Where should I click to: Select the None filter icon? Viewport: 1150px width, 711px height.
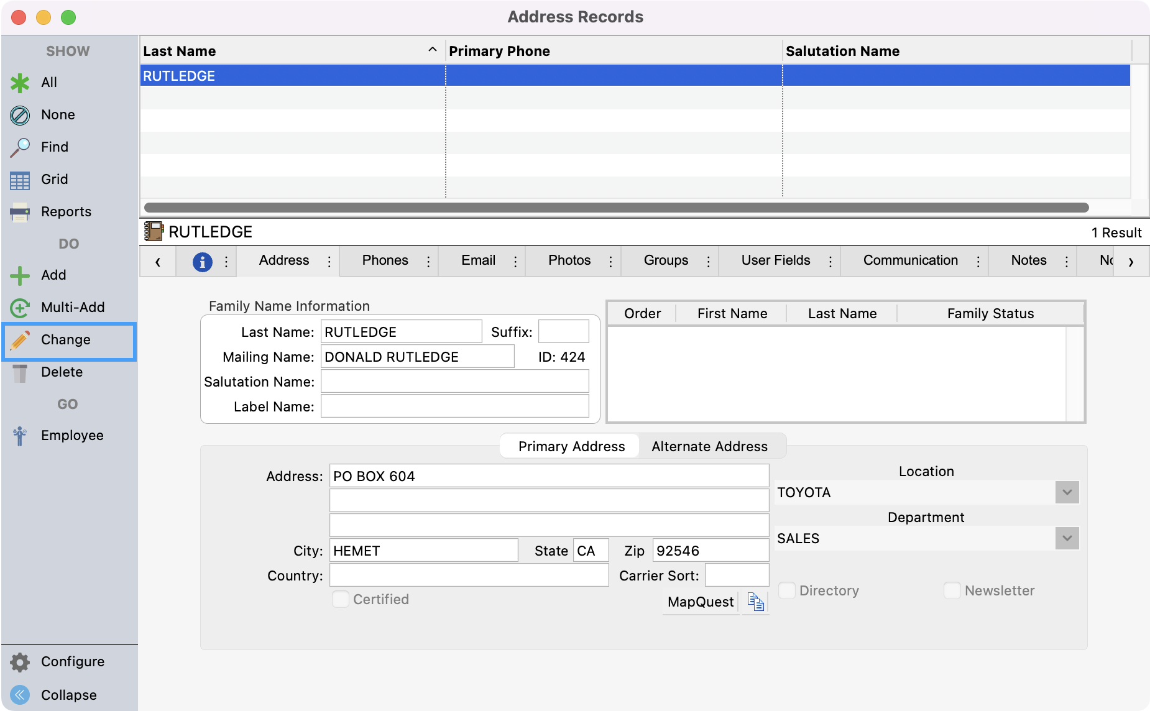coord(20,115)
